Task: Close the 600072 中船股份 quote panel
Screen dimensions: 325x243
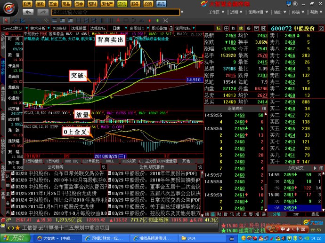Action: click(321, 29)
